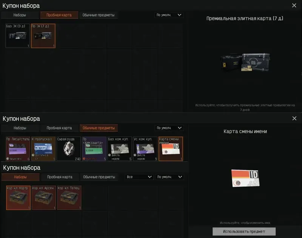Click the highlighted Наборы tab

pyautogui.click(x=20, y=177)
